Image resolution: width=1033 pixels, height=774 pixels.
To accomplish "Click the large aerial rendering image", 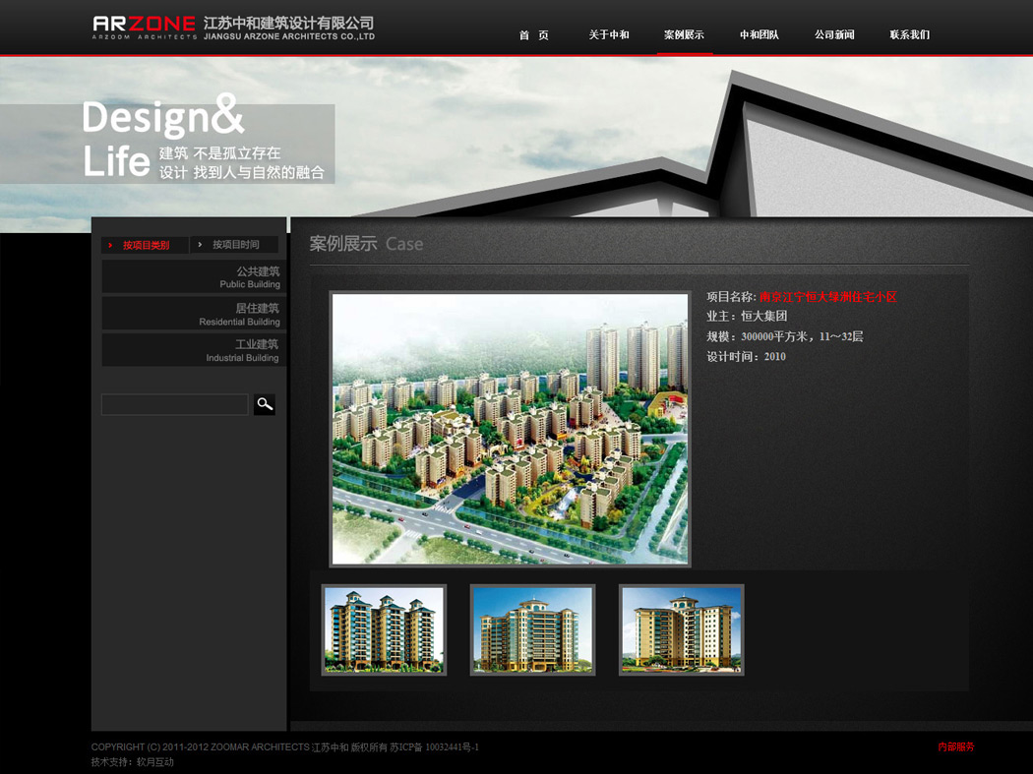I will 510,429.
